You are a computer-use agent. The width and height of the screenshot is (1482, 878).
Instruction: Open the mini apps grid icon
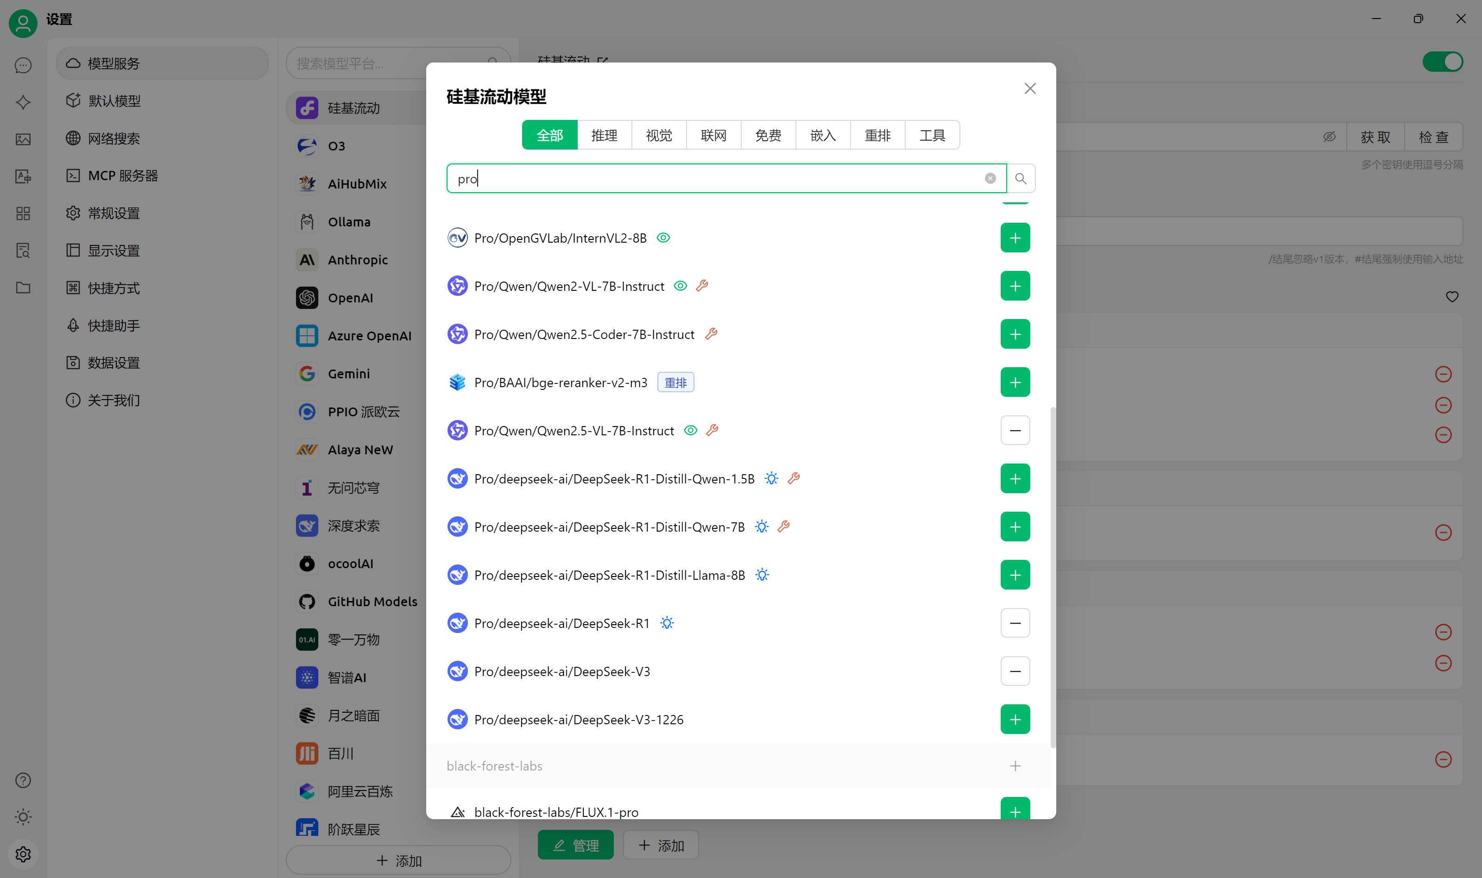point(23,213)
